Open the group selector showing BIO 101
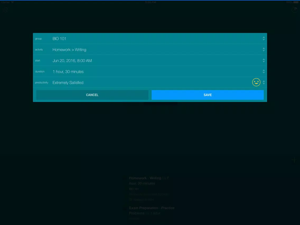 coord(150,39)
